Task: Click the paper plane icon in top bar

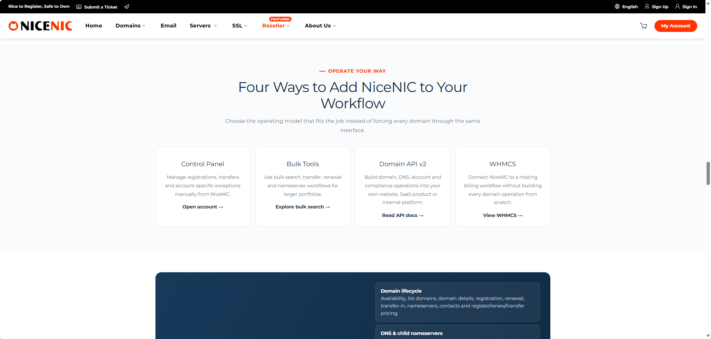Action: 126,7
